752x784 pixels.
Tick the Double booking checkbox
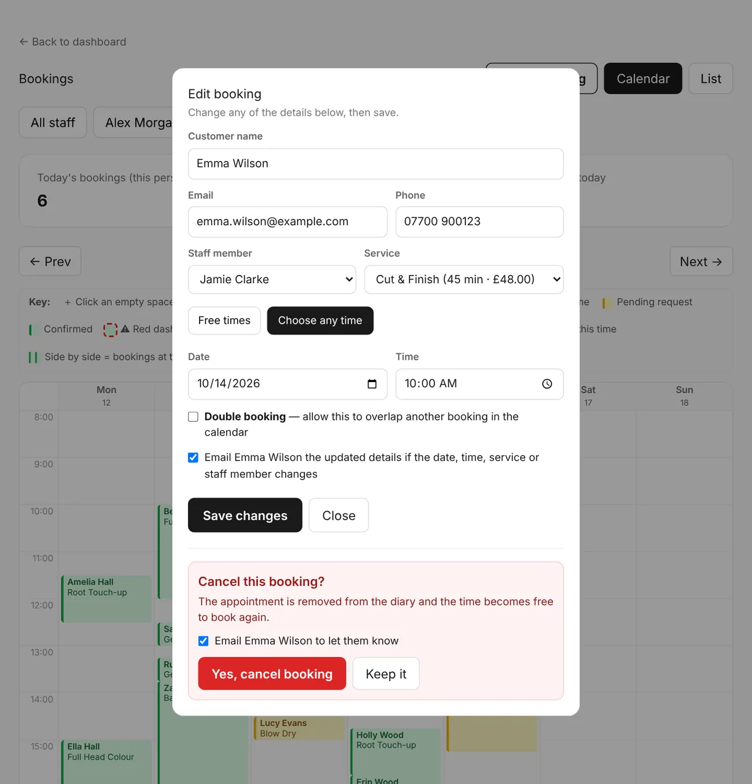click(193, 417)
